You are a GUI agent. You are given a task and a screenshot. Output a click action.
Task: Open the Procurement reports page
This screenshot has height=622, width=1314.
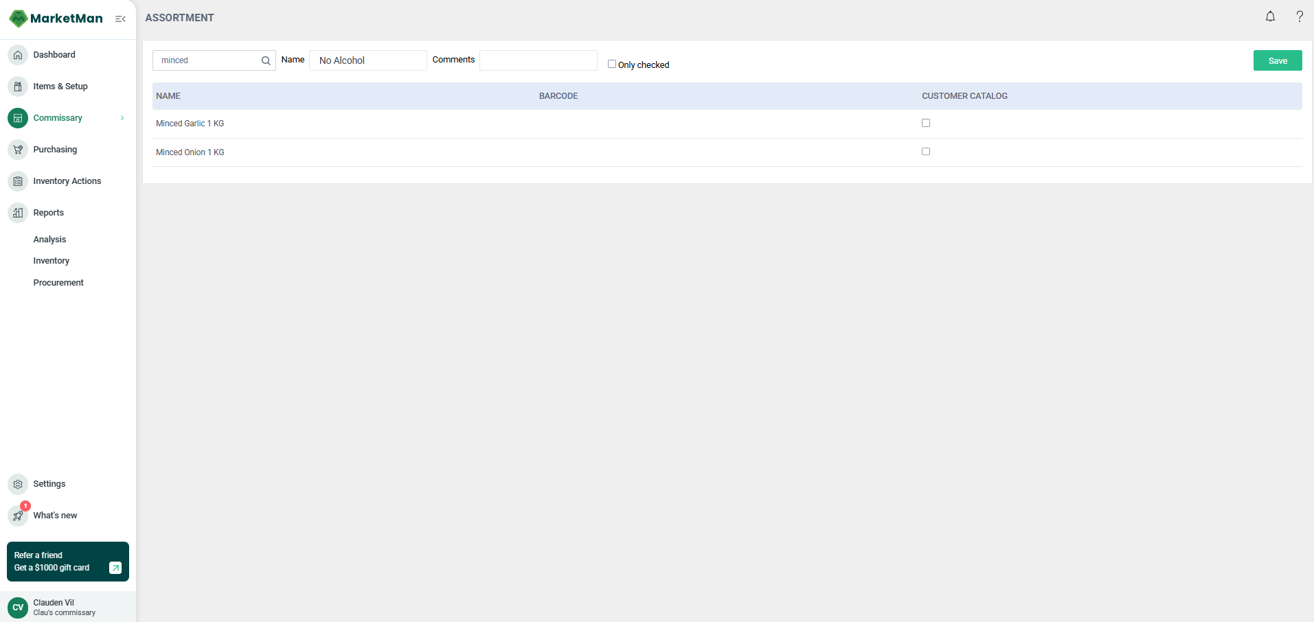click(58, 282)
